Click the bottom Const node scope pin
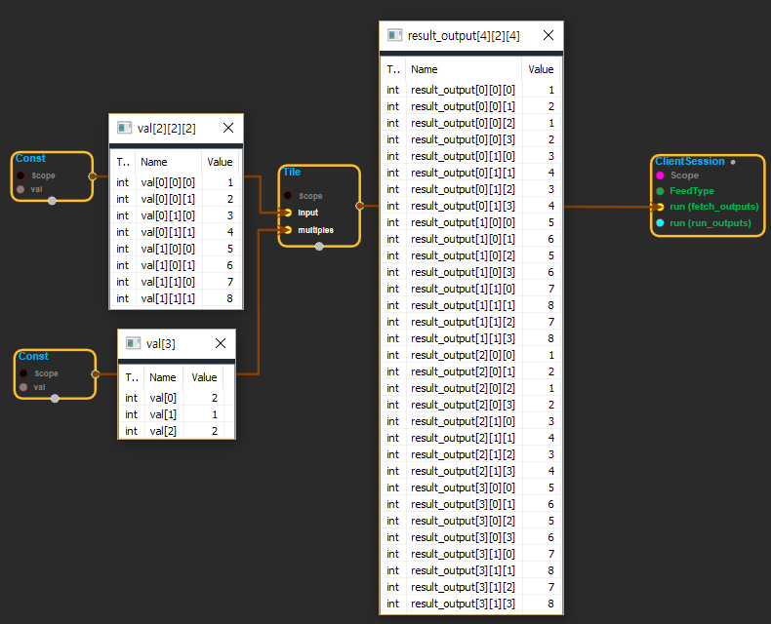The image size is (771, 624). pos(24,373)
